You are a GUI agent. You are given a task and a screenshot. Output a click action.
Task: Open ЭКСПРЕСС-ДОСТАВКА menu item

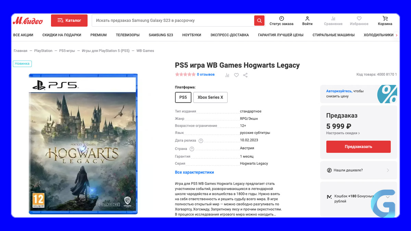coord(229,35)
